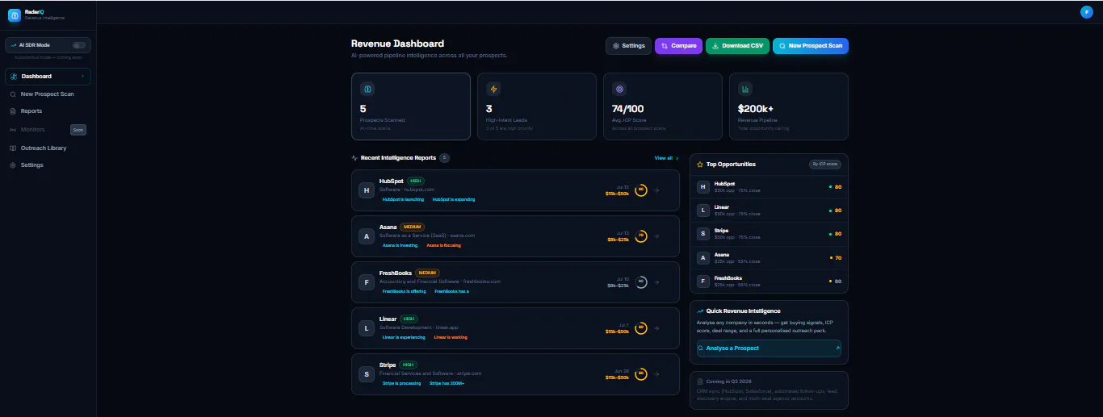Click the Analyse a Prospect button
The image size is (1103, 417).
tap(769, 348)
